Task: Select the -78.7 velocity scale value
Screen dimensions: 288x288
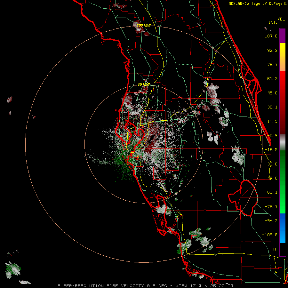Action: 271,207
